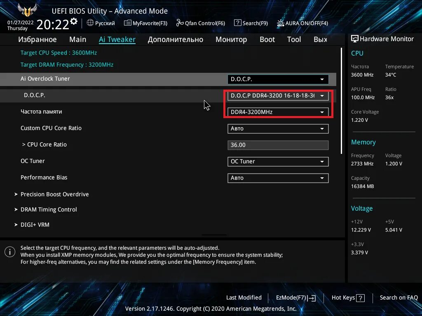This screenshot has width=422, height=316.
Task: Open the Performance Bias dropdown
Action: point(278,178)
